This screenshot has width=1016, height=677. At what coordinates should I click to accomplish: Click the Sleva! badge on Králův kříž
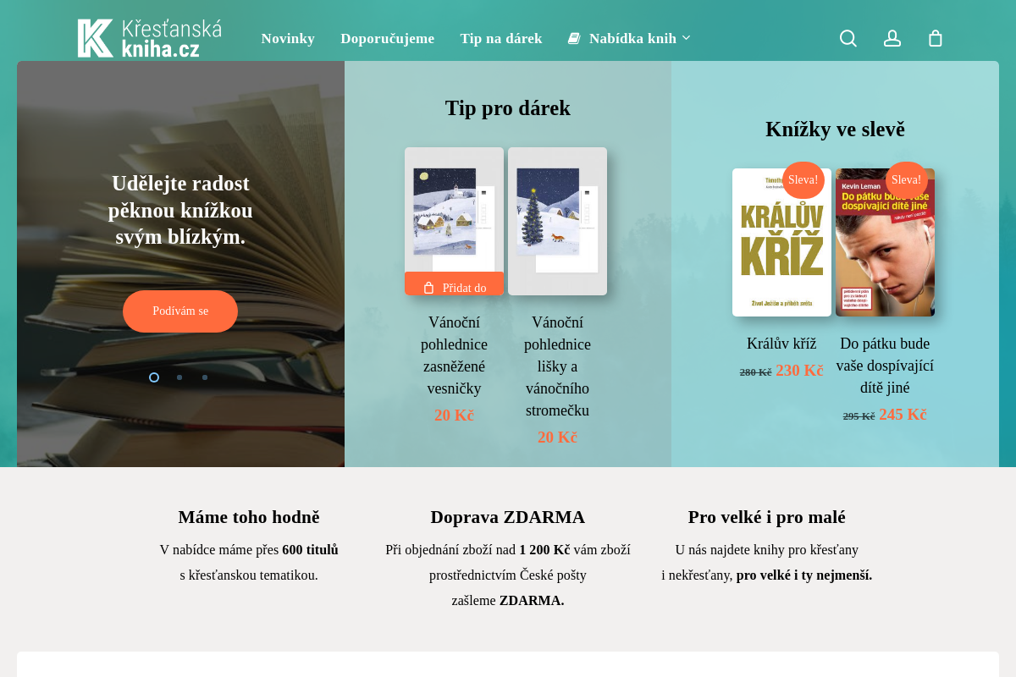pyautogui.click(x=803, y=179)
